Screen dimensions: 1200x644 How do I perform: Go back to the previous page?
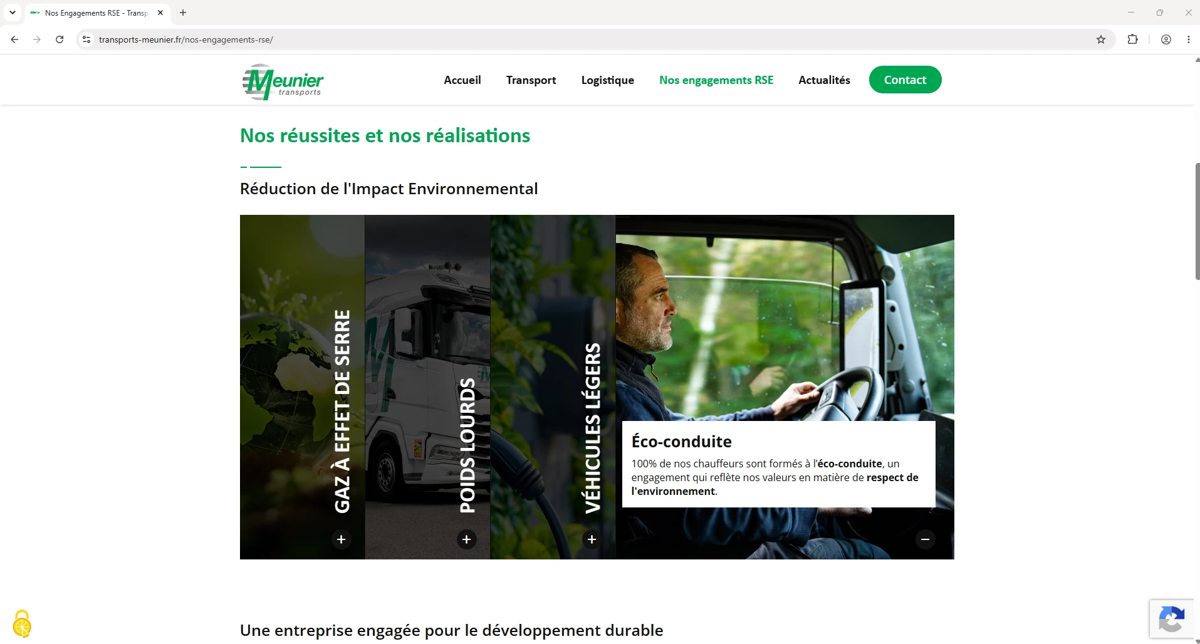(x=14, y=39)
